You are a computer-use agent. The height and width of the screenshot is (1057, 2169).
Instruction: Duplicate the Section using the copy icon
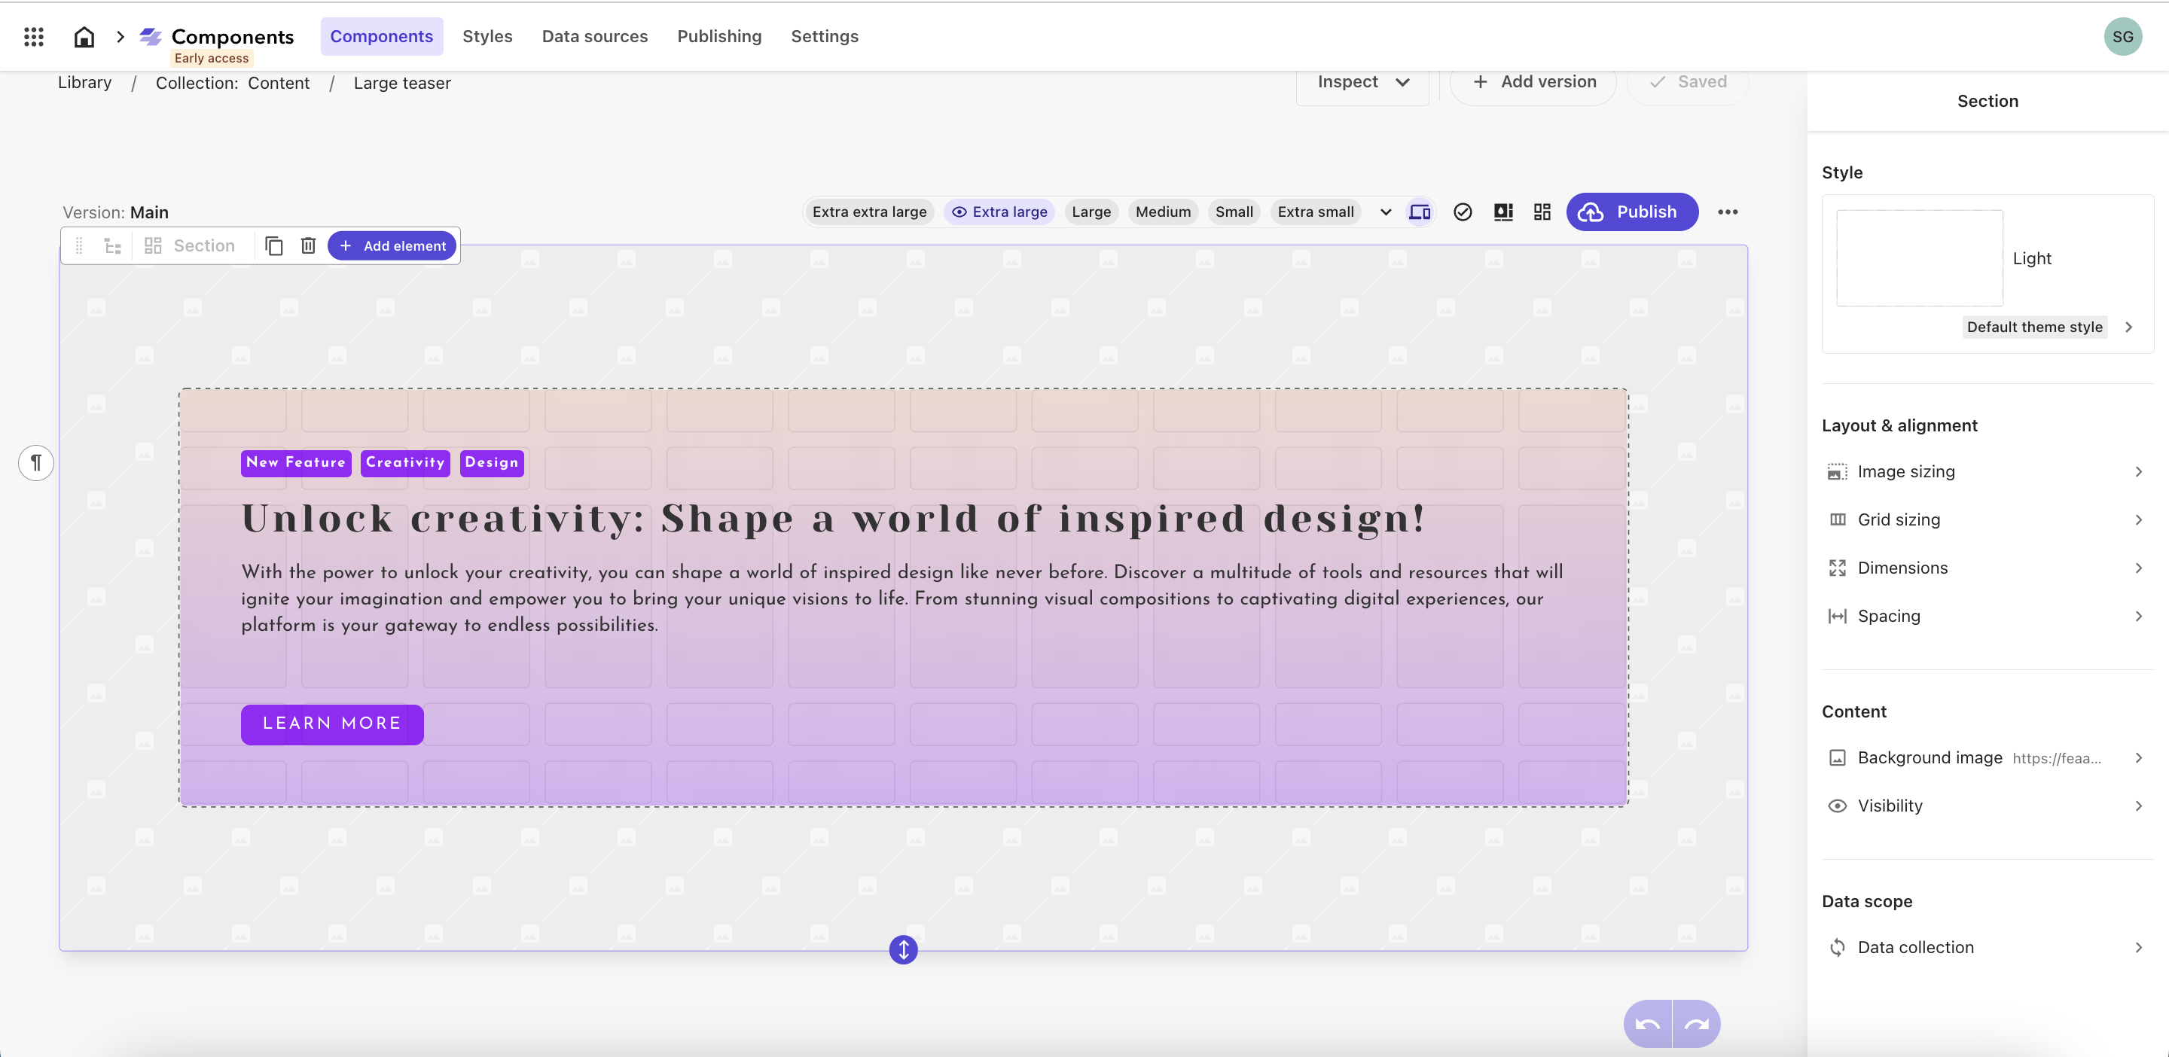tap(273, 245)
